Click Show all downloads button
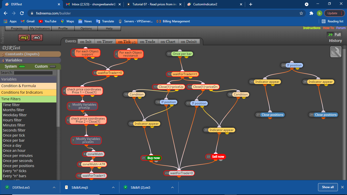This screenshot has height=195, width=347. click(x=328, y=187)
